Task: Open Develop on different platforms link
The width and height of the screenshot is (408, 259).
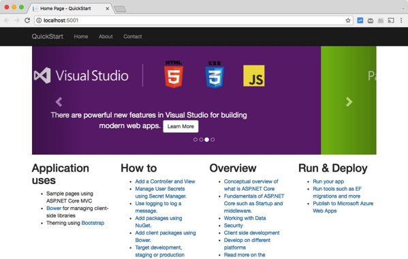Action: click(x=247, y=243)
